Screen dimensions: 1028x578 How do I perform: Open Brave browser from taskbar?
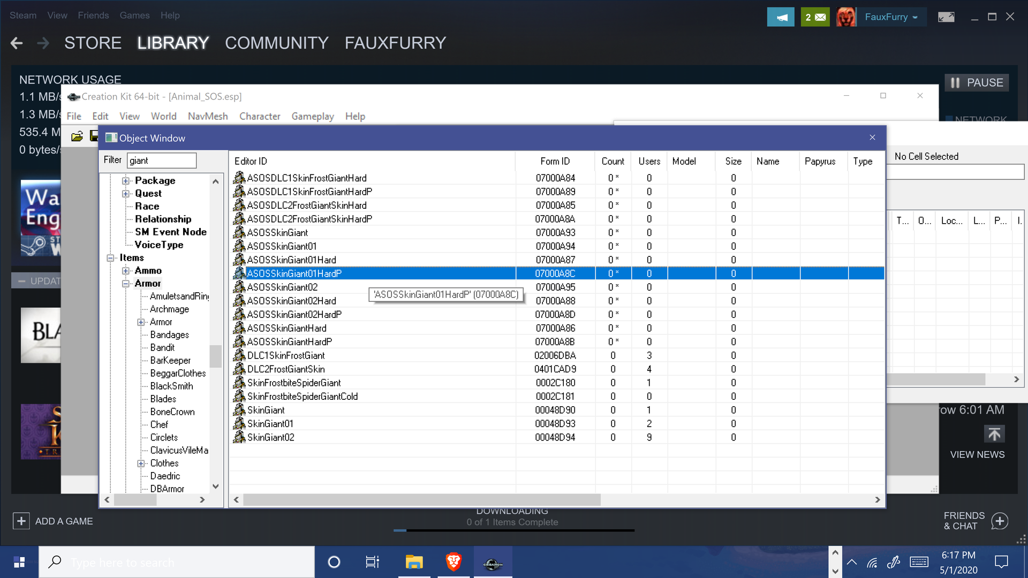pyautogui.click(x=453, y=562)
